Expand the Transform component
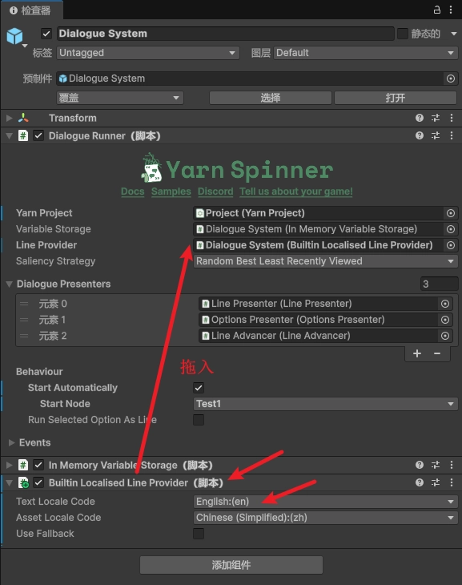 click(10, 118)
